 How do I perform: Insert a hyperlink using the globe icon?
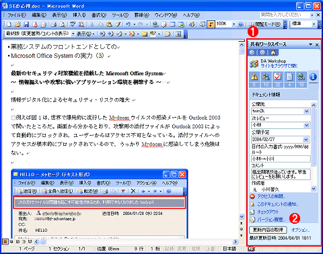click(x=155, y=24)
